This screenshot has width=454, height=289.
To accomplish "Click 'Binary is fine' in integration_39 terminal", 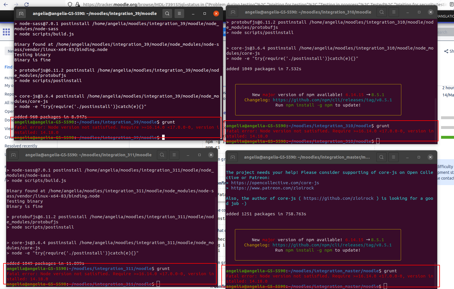I will (33, 60).
